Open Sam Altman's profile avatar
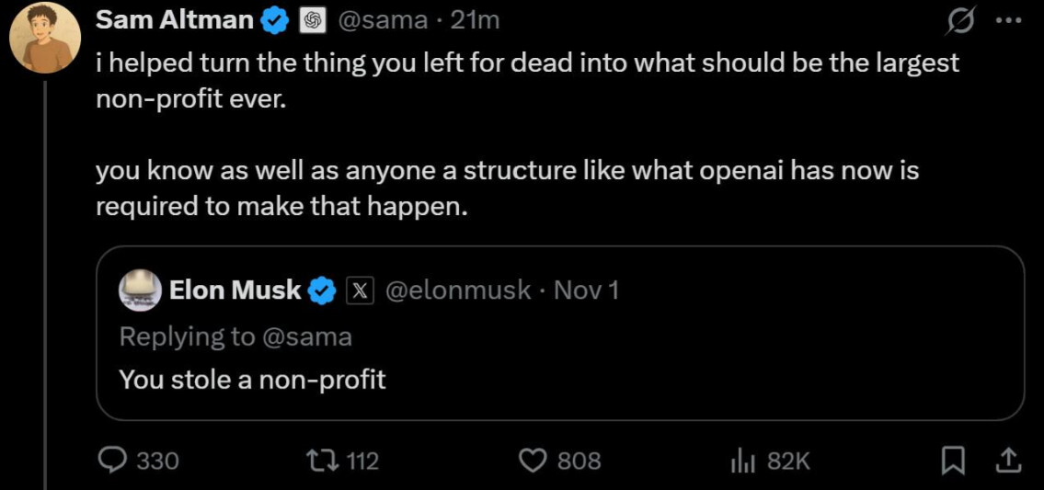Image resolution: width=1044 pixels, height=490 pixels. (44, 38)
